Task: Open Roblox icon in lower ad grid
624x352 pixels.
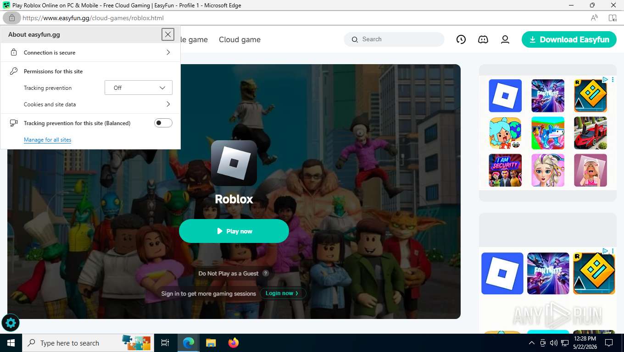Action: 502,274
